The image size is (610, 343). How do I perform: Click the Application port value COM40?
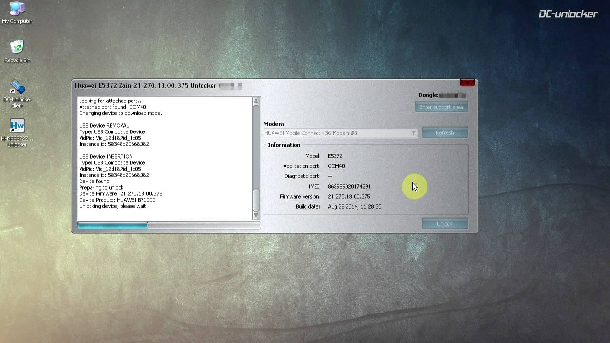click(x=336, y=166)
